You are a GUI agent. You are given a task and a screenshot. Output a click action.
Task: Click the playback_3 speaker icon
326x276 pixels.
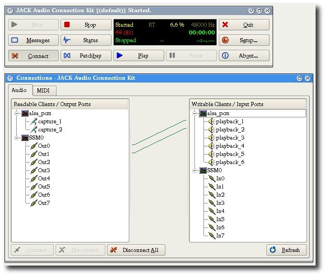tap(212, 138)
